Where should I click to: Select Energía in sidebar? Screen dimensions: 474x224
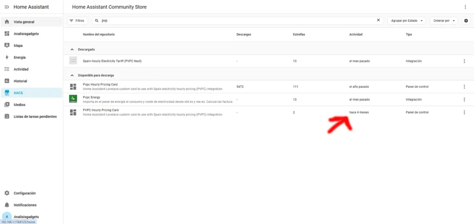[19, 57]
